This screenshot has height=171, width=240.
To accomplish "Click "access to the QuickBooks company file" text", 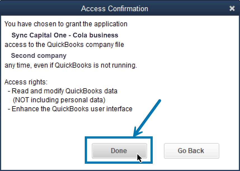I will (64, 44).
